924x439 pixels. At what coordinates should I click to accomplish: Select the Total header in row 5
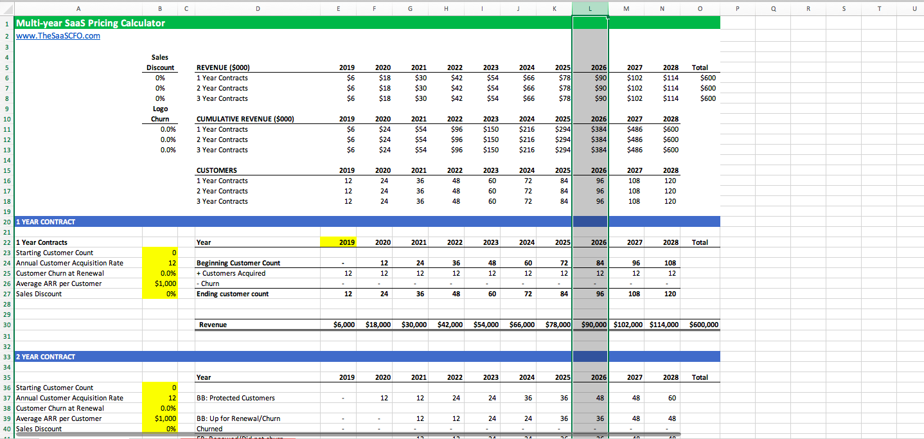click(700, 67)
